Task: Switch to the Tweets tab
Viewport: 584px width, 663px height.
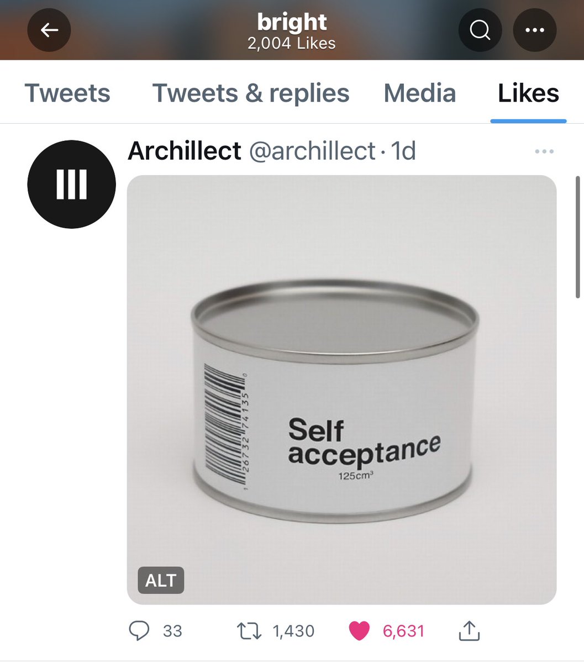Action: pos(67,93)
